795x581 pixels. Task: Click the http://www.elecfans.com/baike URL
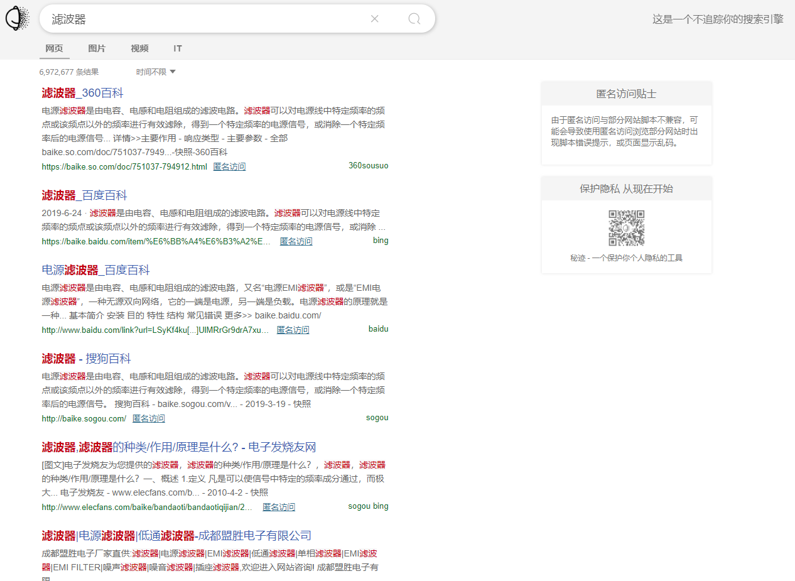pyautogui.click(x=147, y=508)
